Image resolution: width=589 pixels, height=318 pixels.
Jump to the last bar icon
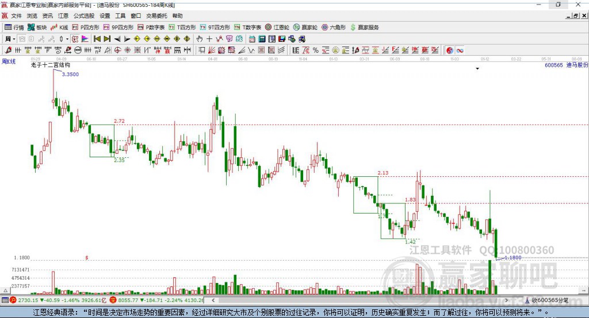coord(107,39)
